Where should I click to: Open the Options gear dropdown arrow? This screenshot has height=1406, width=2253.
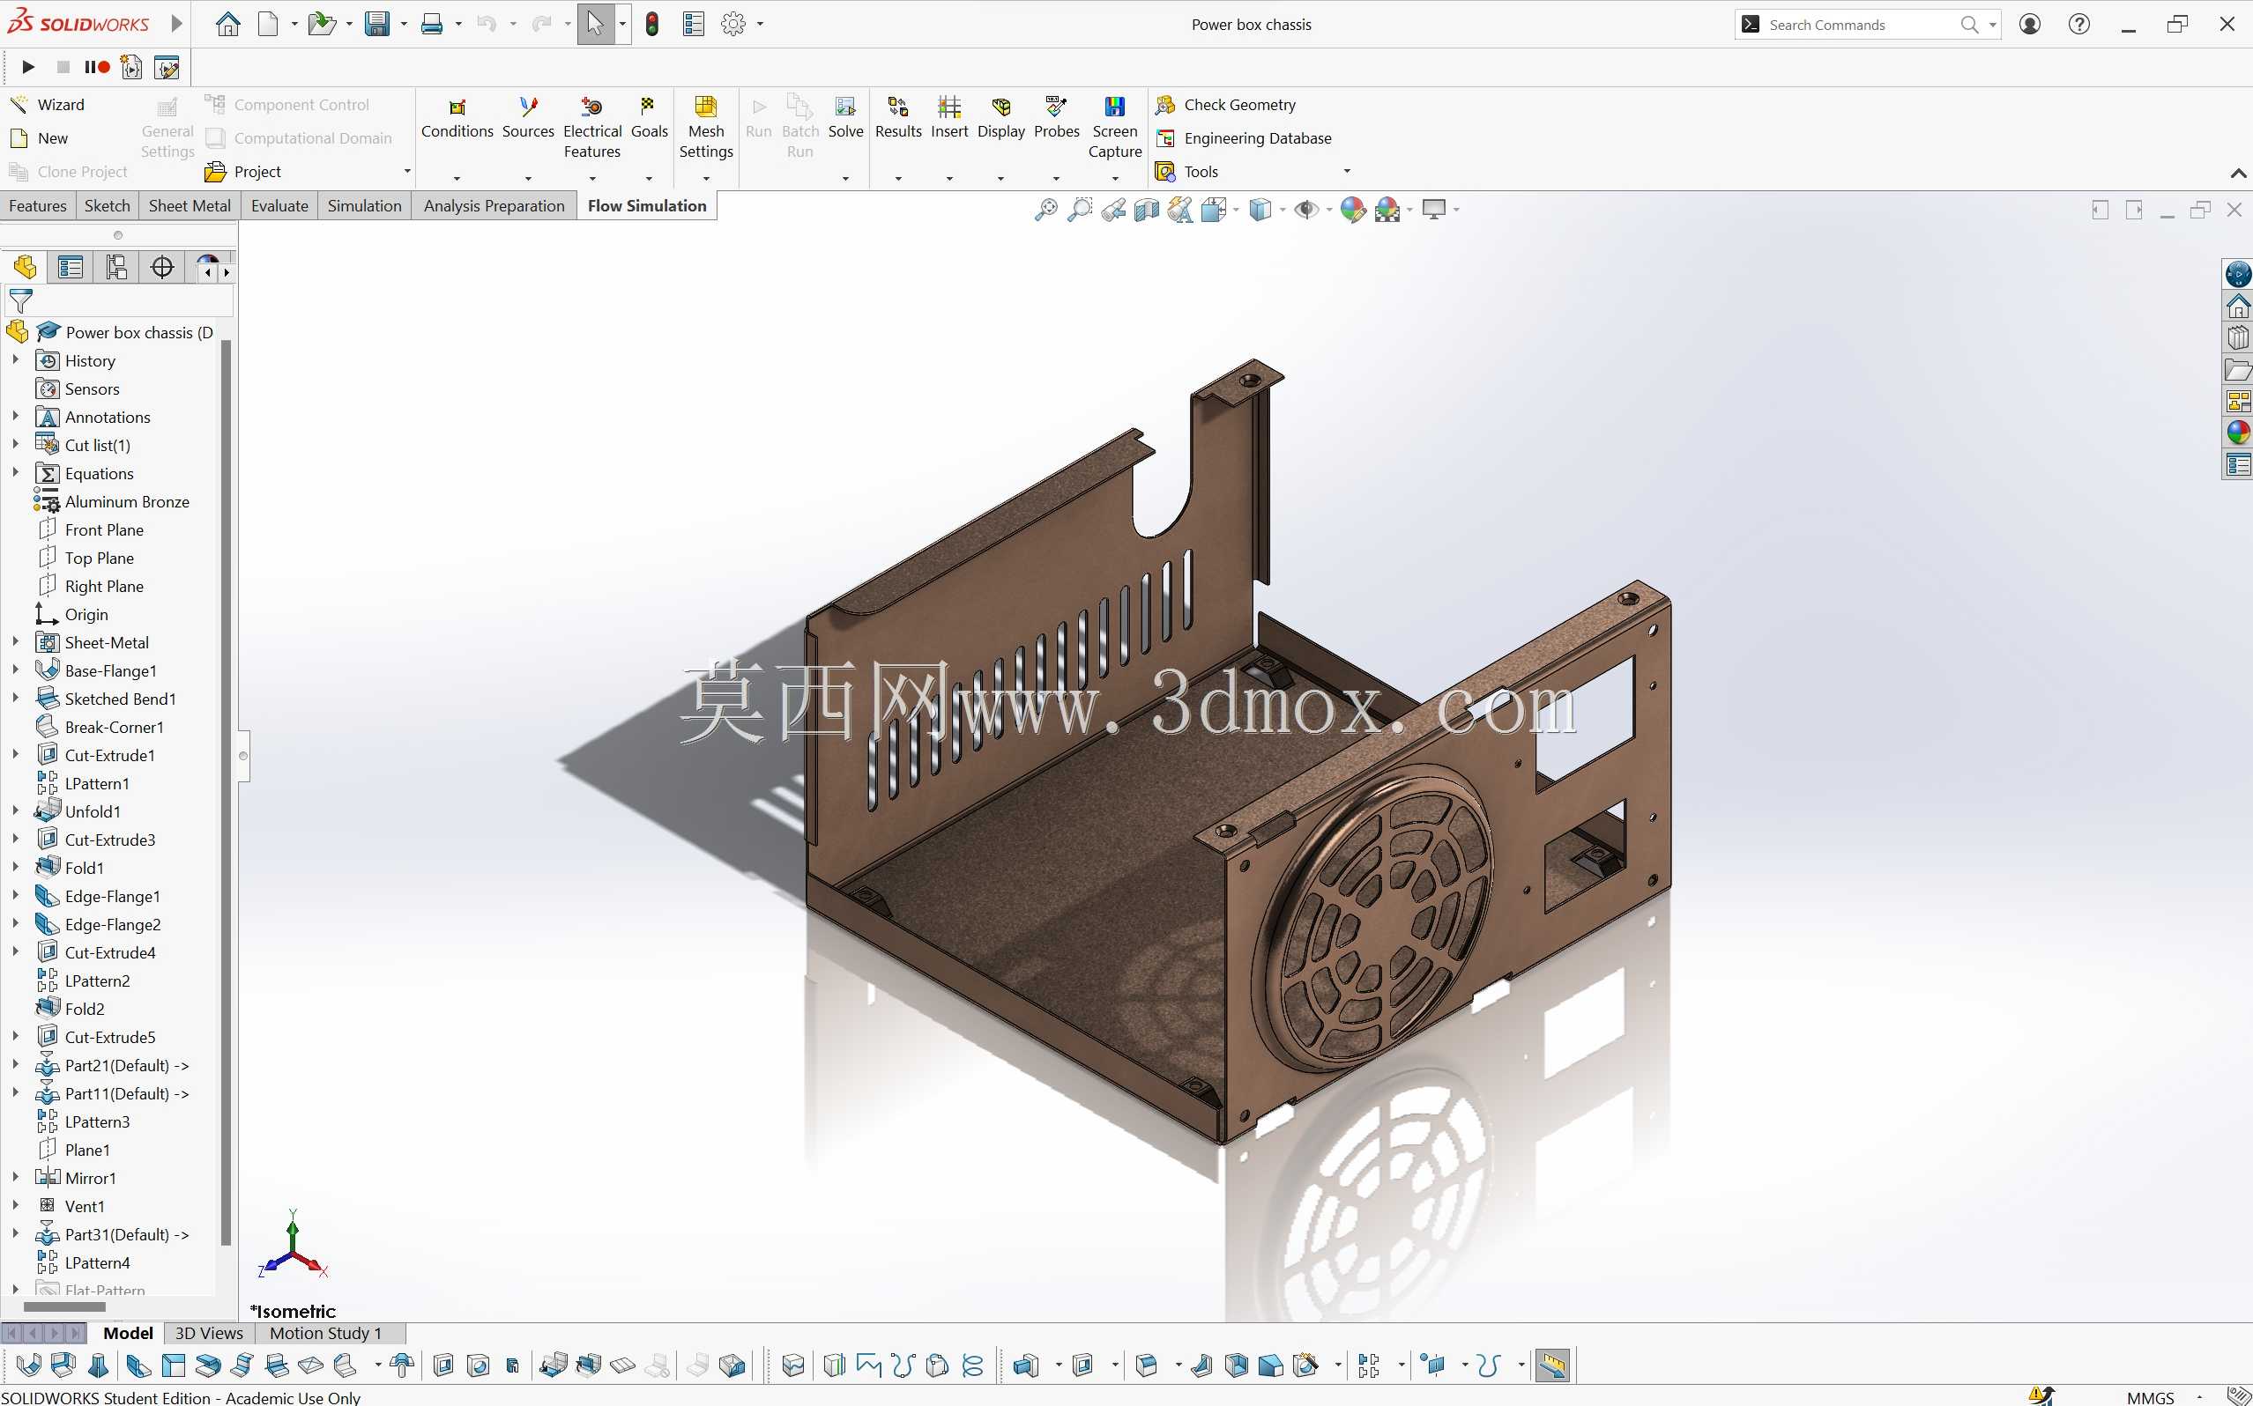coord(760,24)
